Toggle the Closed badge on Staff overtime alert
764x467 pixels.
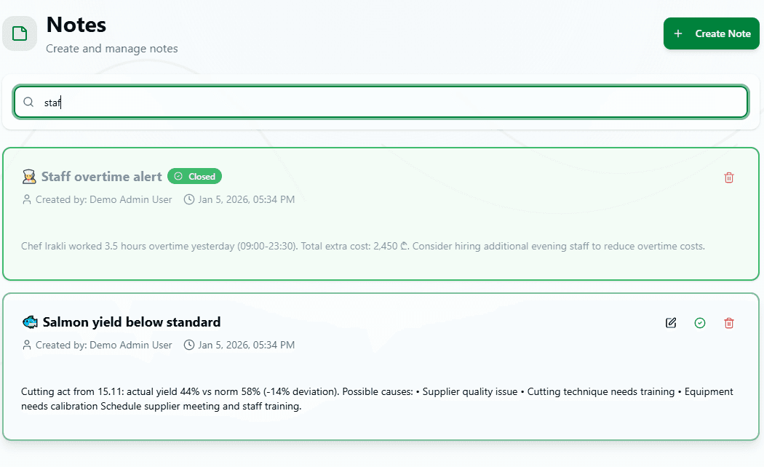(194, 175)
